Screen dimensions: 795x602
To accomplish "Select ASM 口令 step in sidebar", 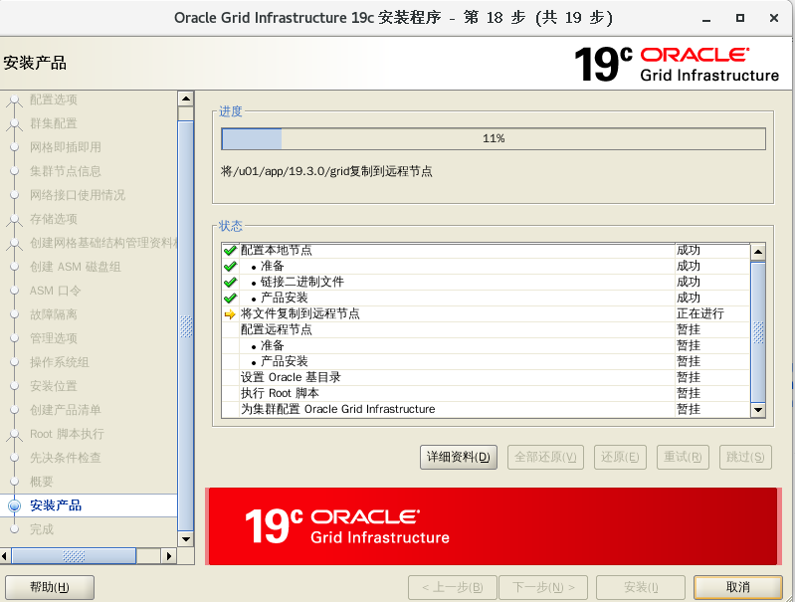I will point(55,291).
